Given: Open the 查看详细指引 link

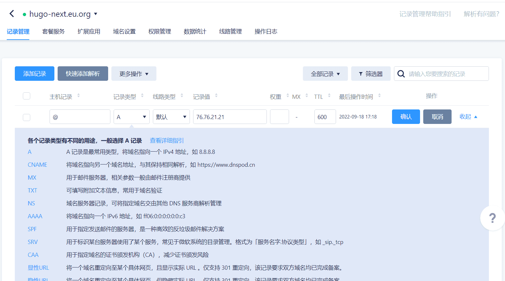Looking at the screenshot, I should (x=167, y=141).
